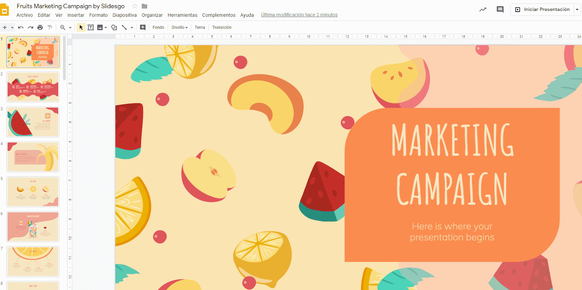Screen dimensions: 582x290
Task: Open the Archivo menu
Action: [x=24, y=15]
